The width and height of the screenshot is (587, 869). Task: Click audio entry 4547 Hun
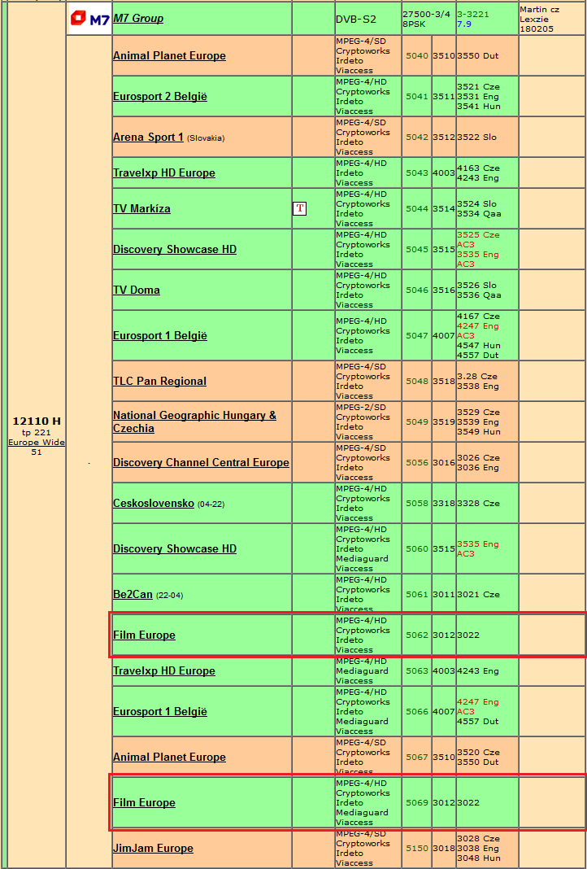(x=478, y=345)
